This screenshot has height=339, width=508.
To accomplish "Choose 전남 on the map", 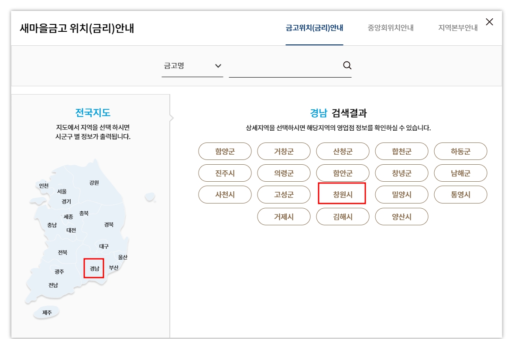I will pos(53,285).
